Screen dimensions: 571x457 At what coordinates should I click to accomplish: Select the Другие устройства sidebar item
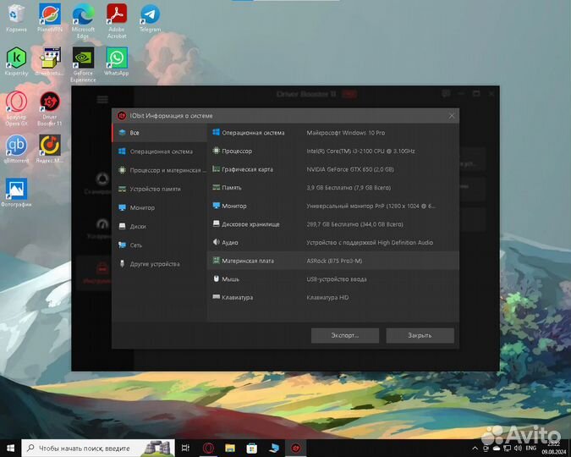pos(155,263)
